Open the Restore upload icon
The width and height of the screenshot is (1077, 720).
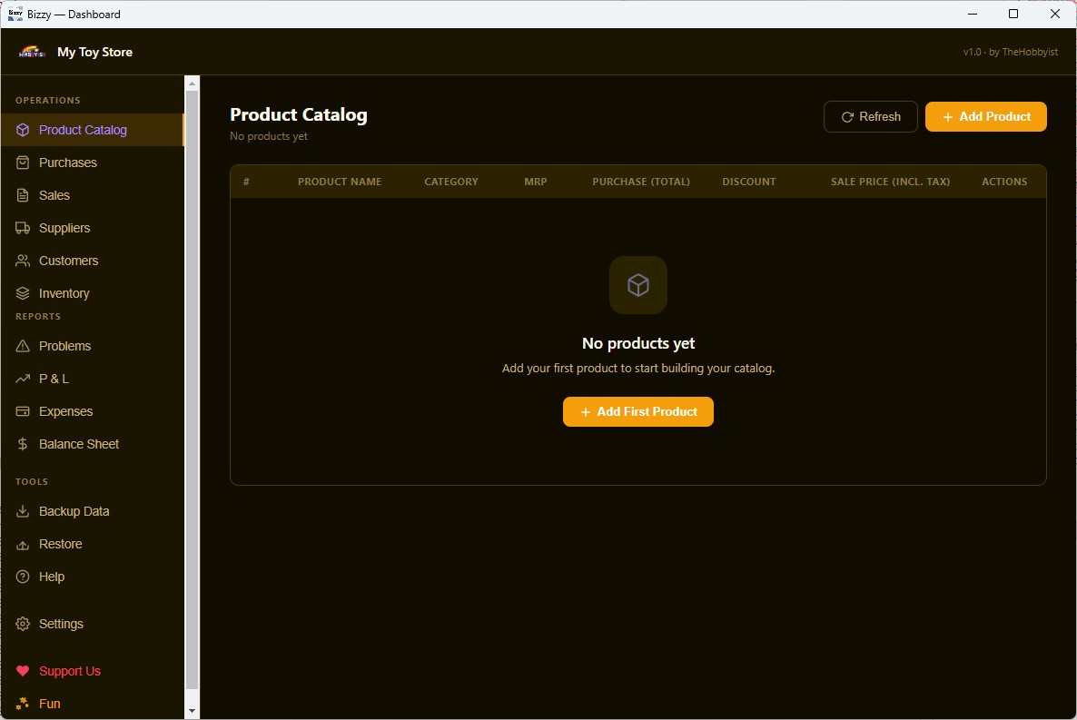click(x=22, y=544)
